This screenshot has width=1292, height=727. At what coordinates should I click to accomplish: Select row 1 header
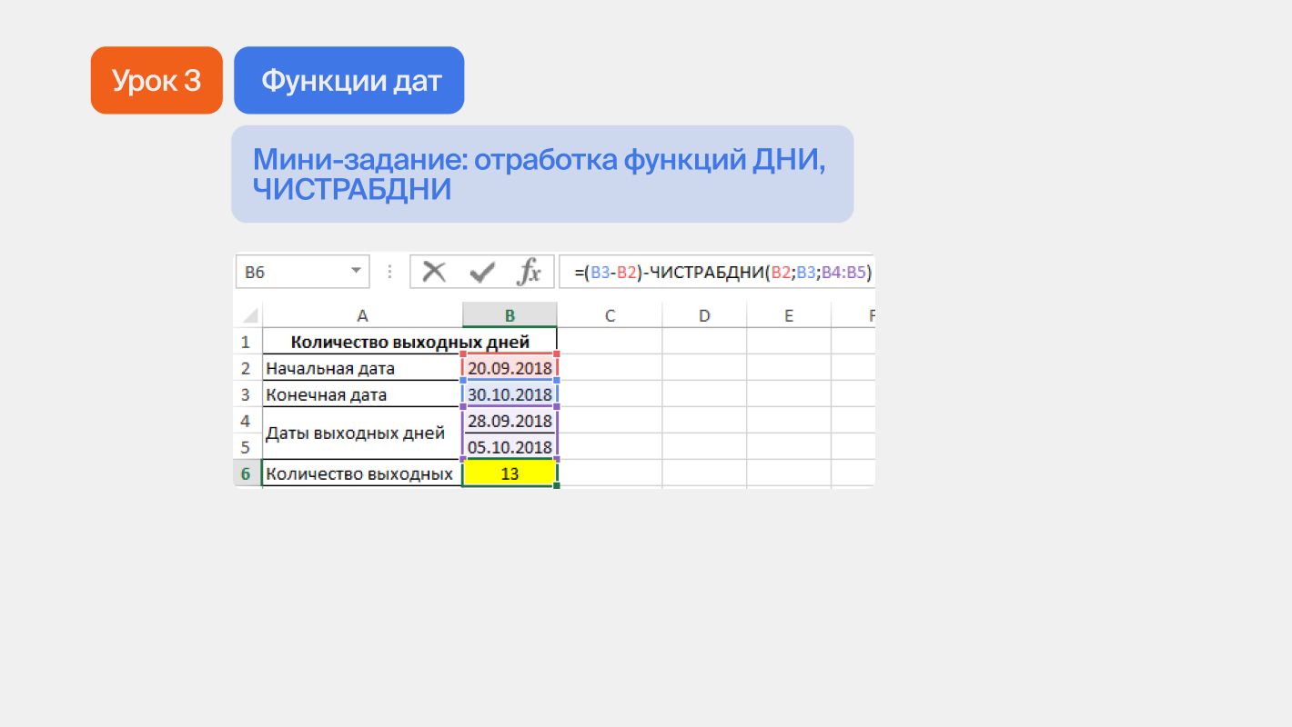(x=246, y=343)
